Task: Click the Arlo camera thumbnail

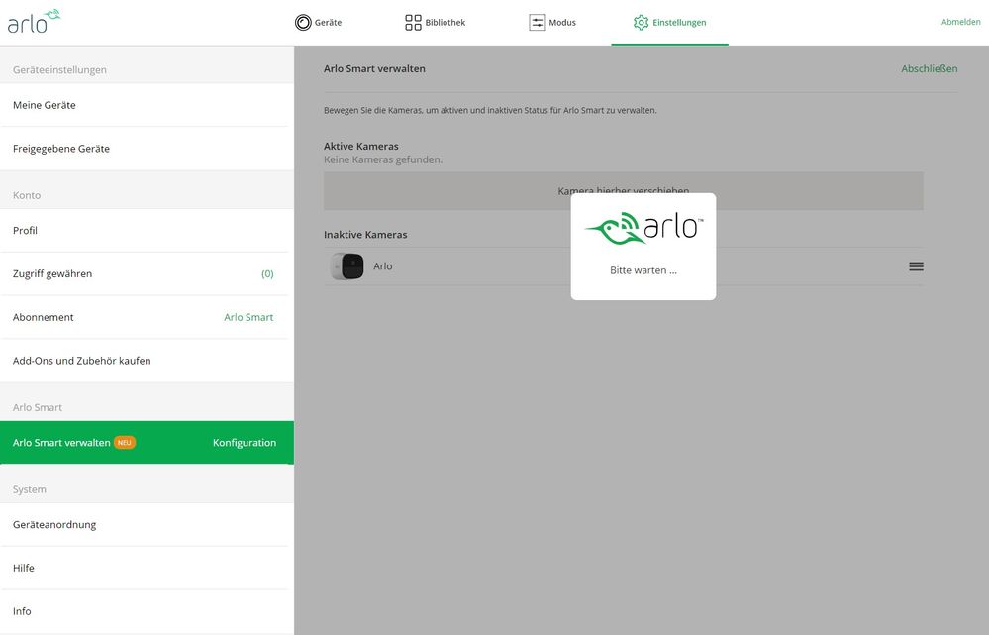Action: click(x=346, y=266)
